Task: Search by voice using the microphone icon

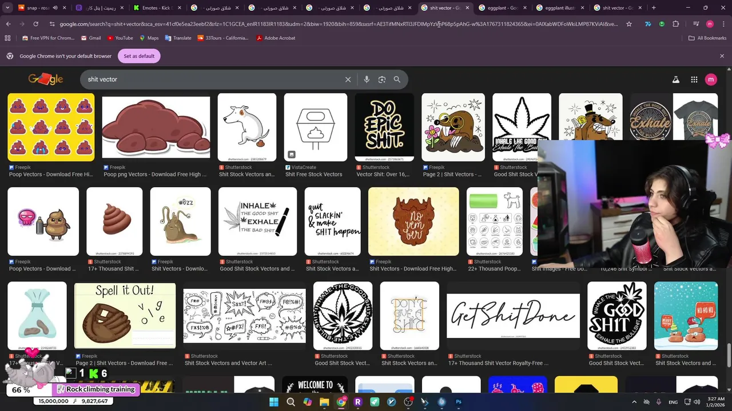Action: point(367,79)
